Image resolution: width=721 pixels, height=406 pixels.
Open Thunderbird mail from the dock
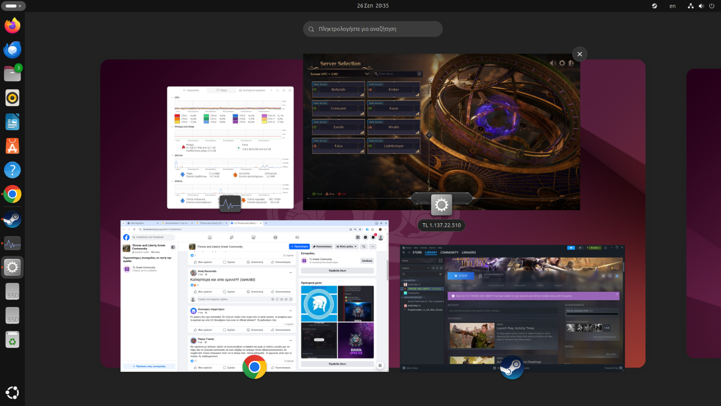coord(13,50)
